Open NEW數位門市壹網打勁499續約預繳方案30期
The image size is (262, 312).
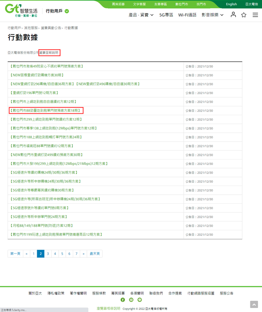point(47,155)
